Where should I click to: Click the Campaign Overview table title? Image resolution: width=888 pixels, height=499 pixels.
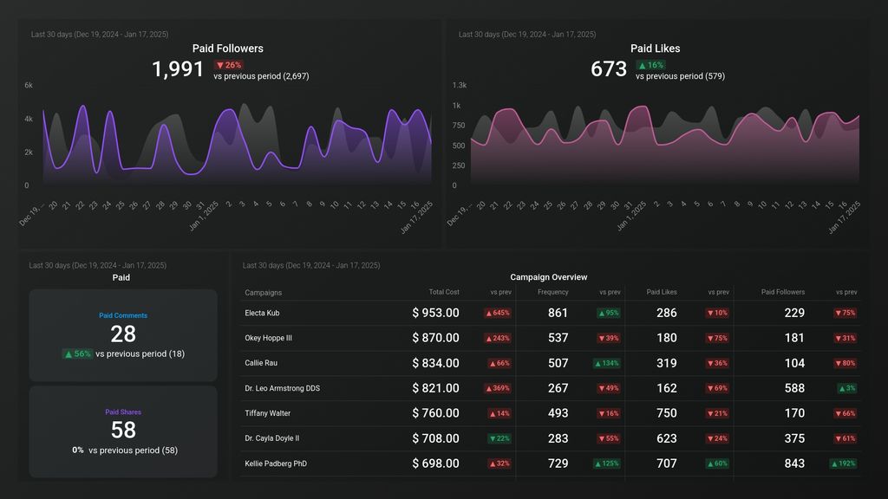[548, 277]
